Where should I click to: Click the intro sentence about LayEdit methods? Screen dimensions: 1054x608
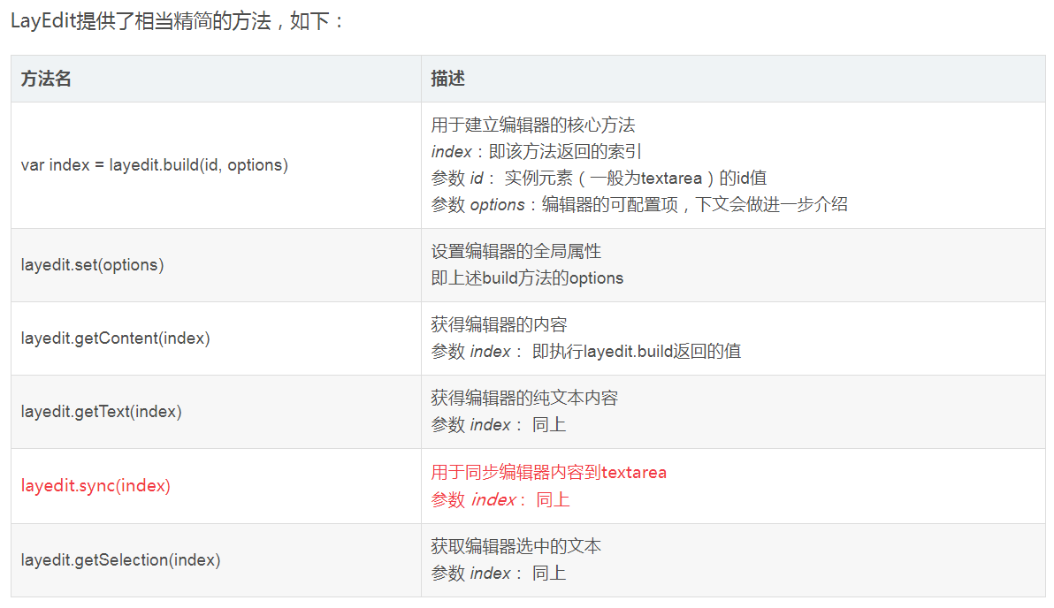pos(177,21)
